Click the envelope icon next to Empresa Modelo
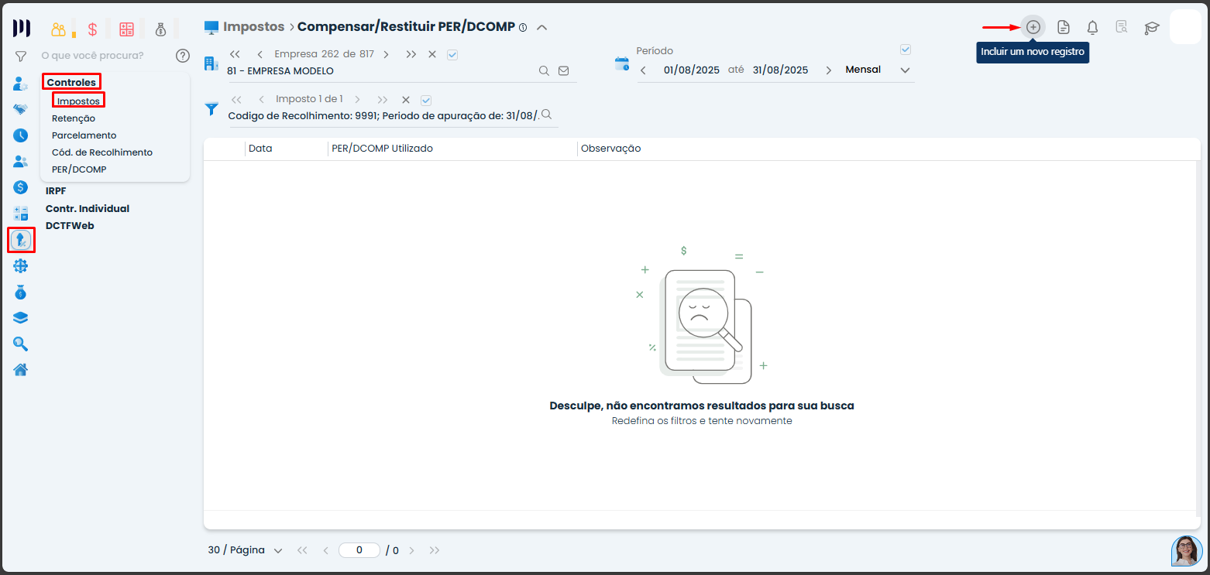The height and width of the screenshot is (575, 1210). pos(564,70)
